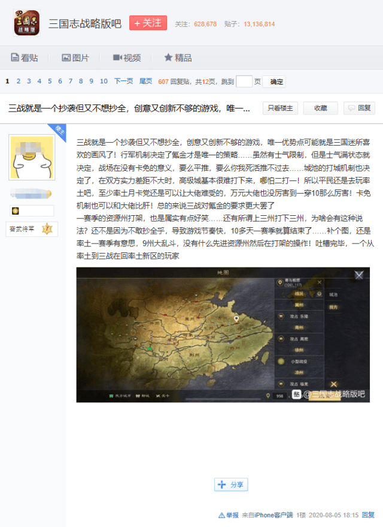Go to page 4
The height and width of the screenshot is (527, 383).
tap(39, 81)
